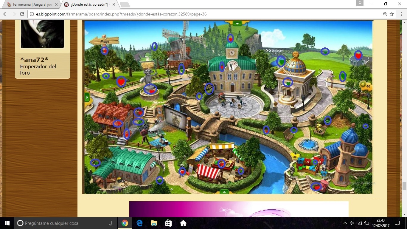The image size is (407, 229).
Task: Open ana72's avatar picture
Action: click(42, 33)
